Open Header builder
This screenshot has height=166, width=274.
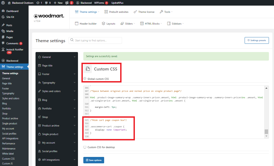[x=86, y=23]
